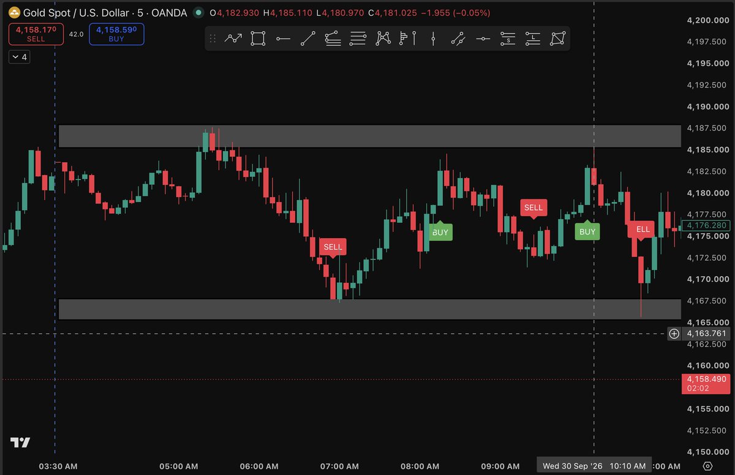
Task: Select the long position tool (L)
Action: pos(533,39)
